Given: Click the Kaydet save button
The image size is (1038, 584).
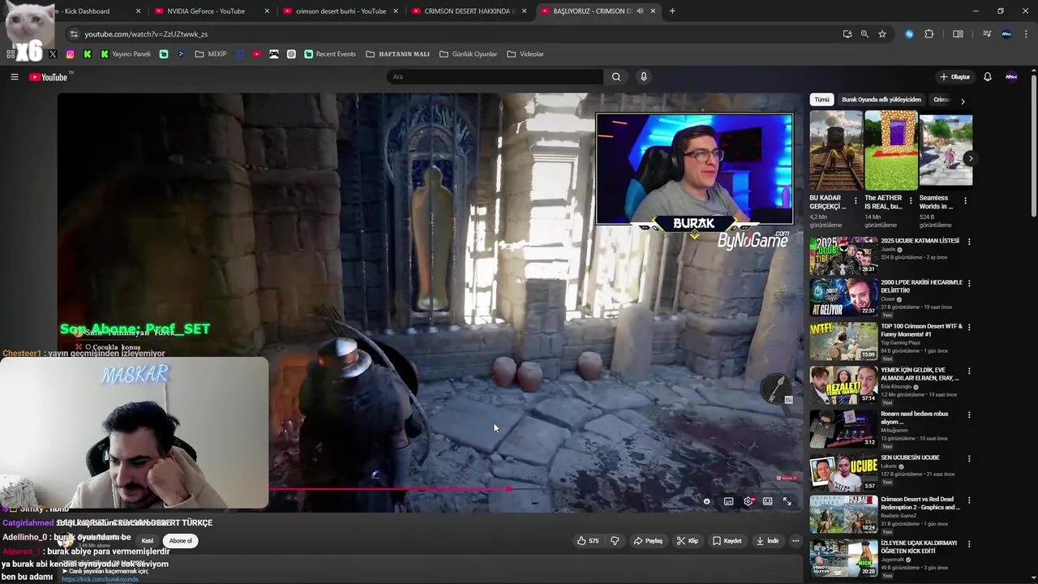Looking at the screenshot, I should click(727, 541).
